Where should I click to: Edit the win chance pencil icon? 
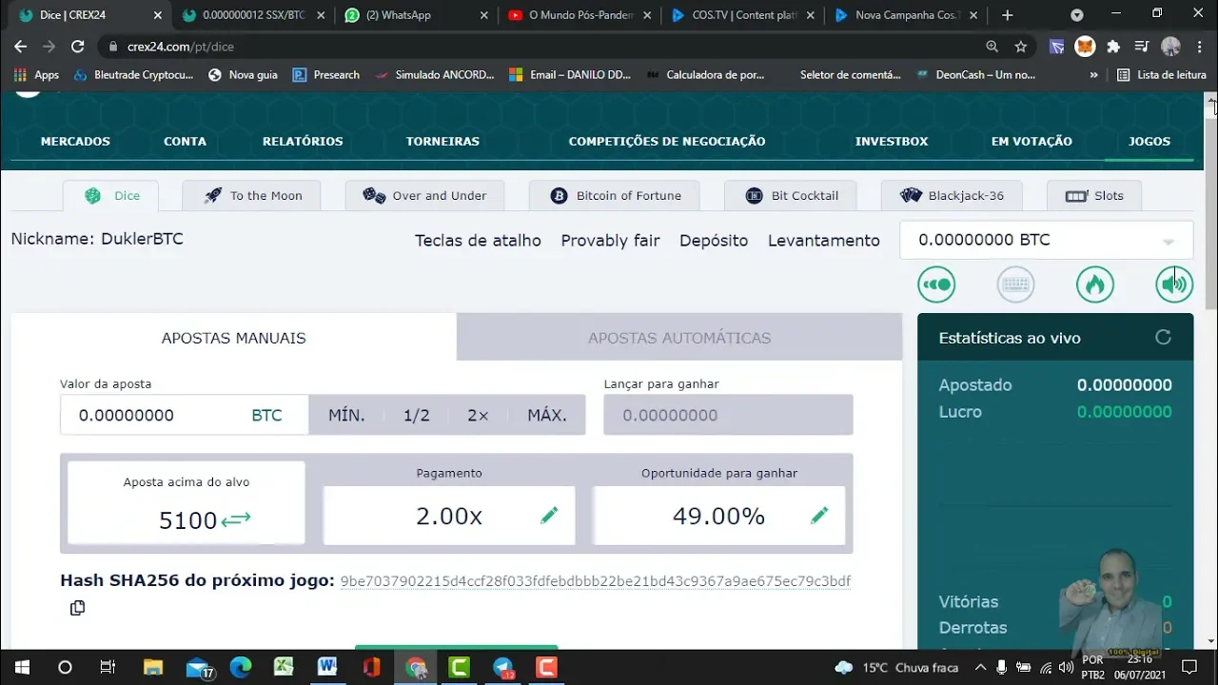(819, 516)
